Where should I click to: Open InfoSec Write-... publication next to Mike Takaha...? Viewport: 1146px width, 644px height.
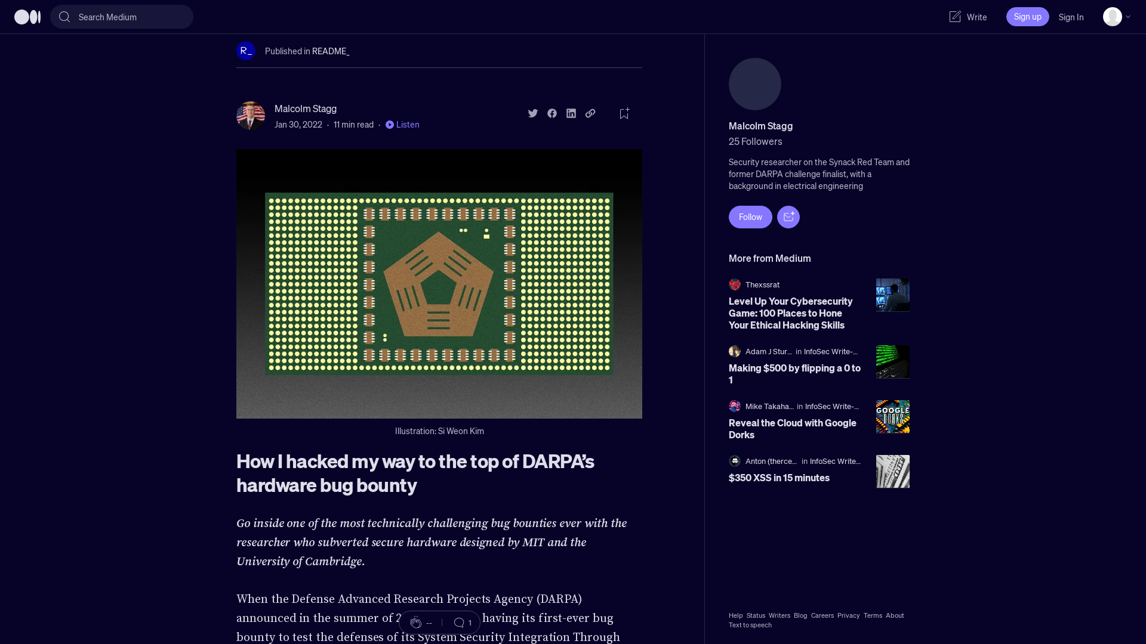pos(832,407)
